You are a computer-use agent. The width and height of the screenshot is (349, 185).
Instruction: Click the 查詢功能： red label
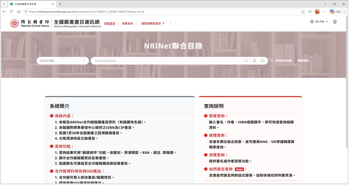coord(64,147)
